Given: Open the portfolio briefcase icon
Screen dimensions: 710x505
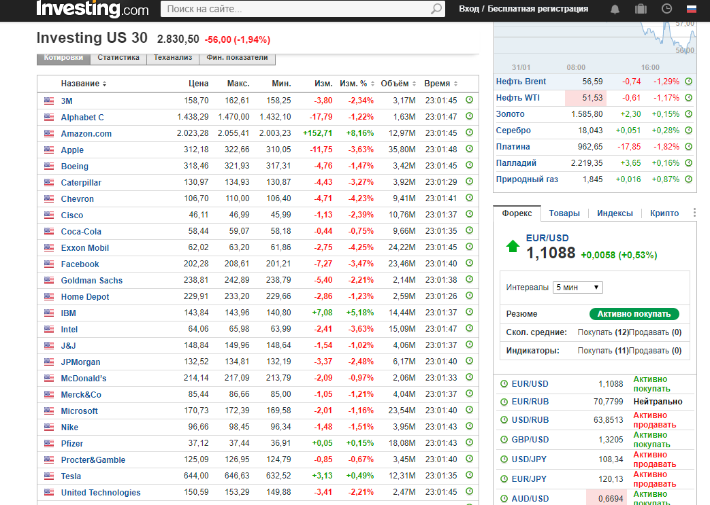Looking at the screenshot, I should (x=641, y=9).
